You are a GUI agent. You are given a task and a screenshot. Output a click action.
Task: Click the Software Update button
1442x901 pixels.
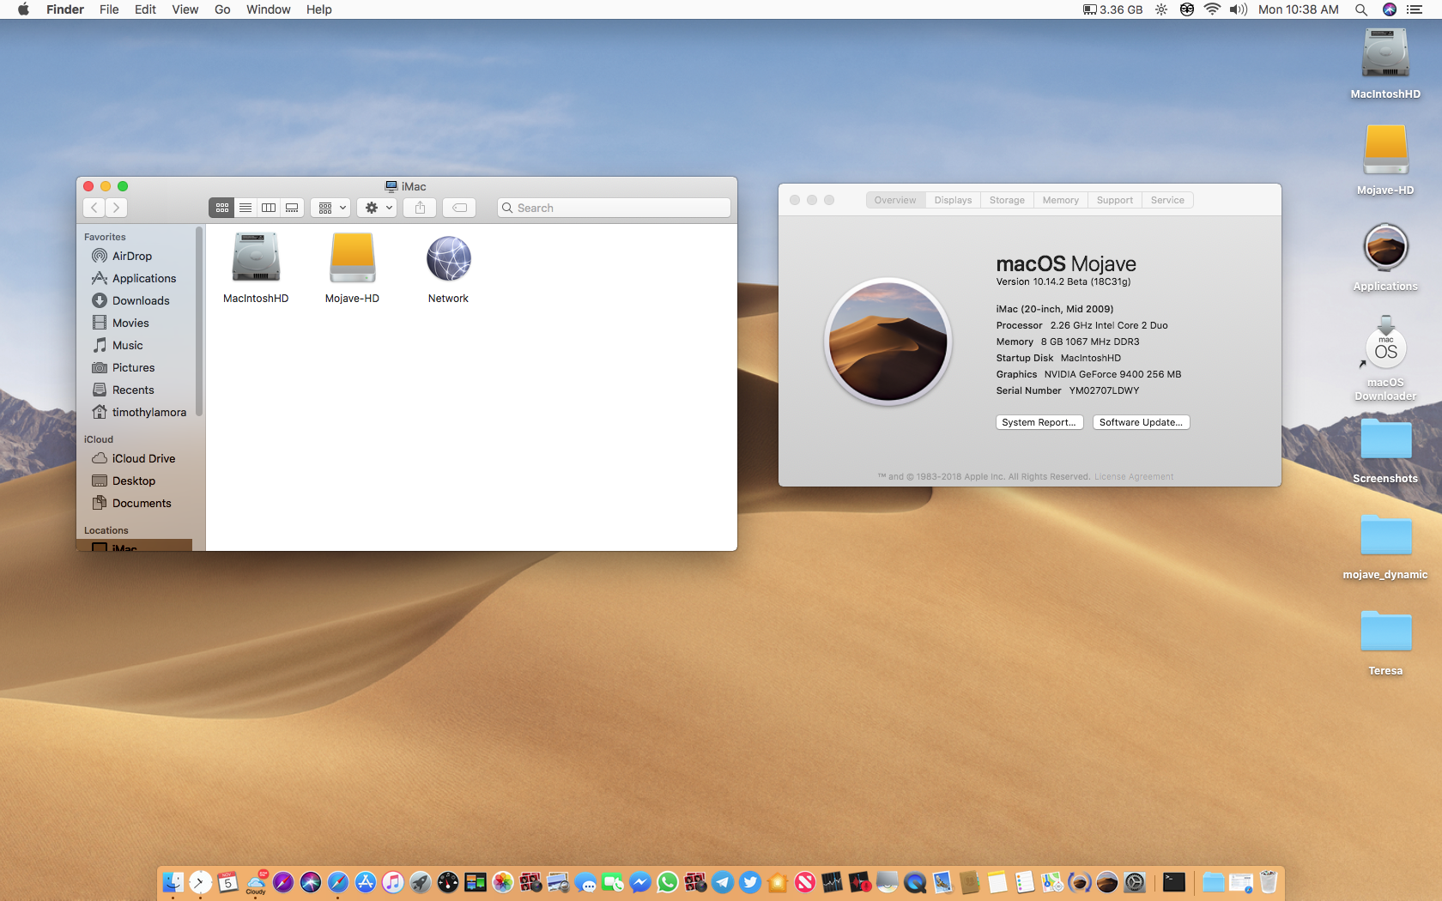click(1141, 422)
